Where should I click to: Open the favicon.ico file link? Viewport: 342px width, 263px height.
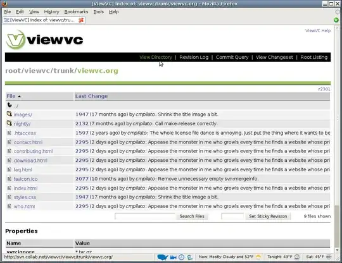tap(25, 179)
